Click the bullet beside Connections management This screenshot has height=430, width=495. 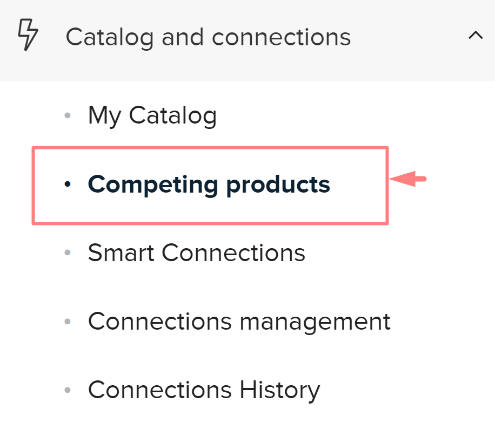68,322
